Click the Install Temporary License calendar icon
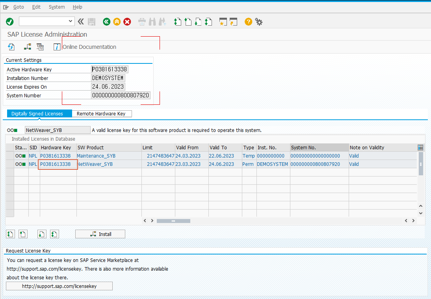Image resolution: width=431 pixels, height=299 pixels. (x=40, y=46)
